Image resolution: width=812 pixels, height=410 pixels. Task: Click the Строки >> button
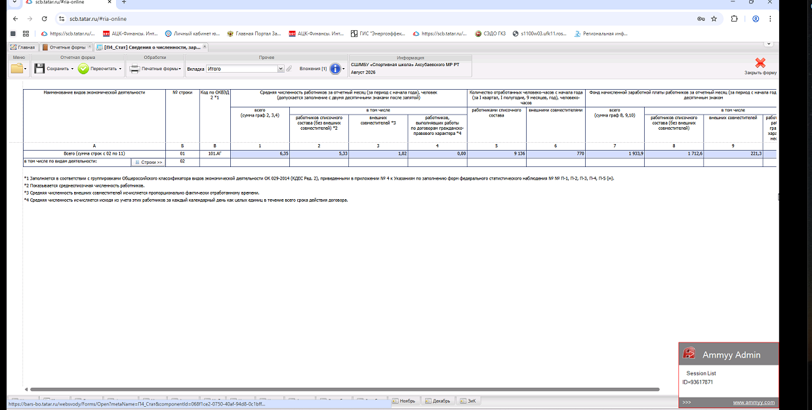[148, 162]
